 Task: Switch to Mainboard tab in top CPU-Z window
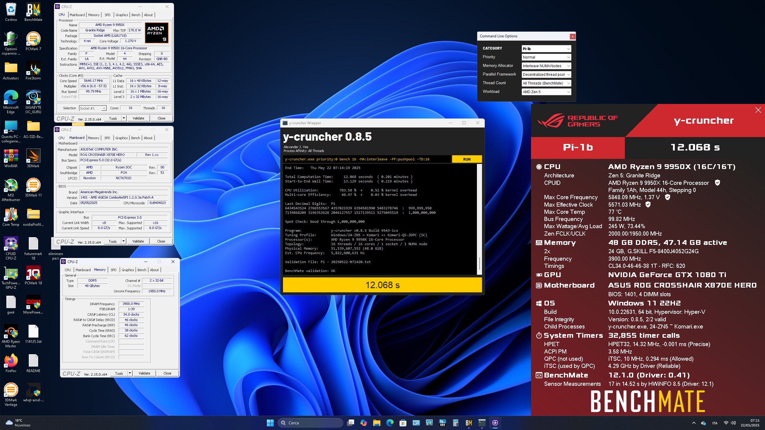(x=77, y=15)
